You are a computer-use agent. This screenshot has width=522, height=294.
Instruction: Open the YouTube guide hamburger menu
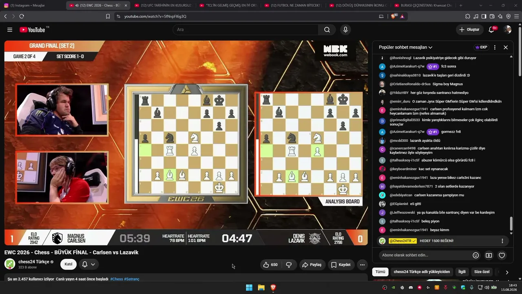point(10,30)
